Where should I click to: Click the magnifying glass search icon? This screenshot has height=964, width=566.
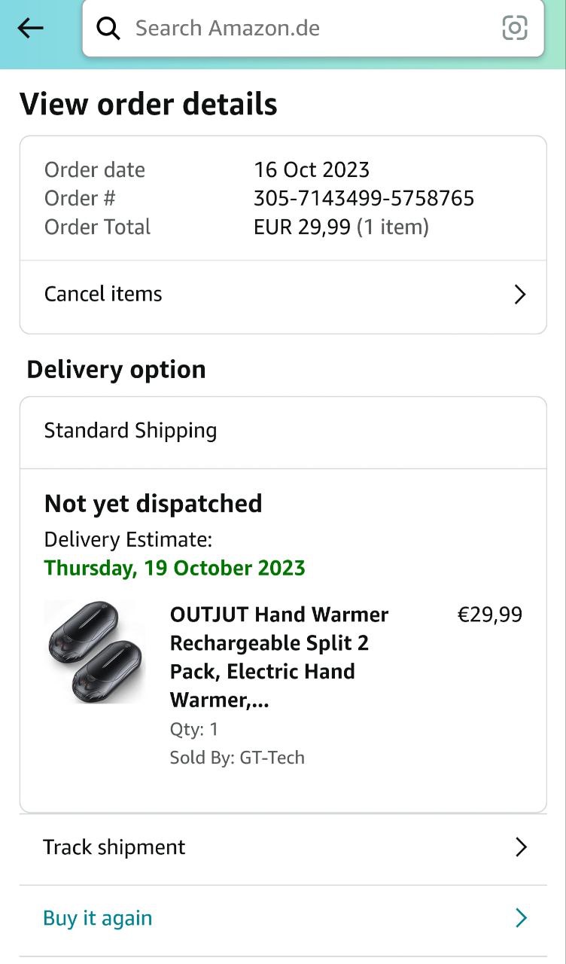point(108,29)
